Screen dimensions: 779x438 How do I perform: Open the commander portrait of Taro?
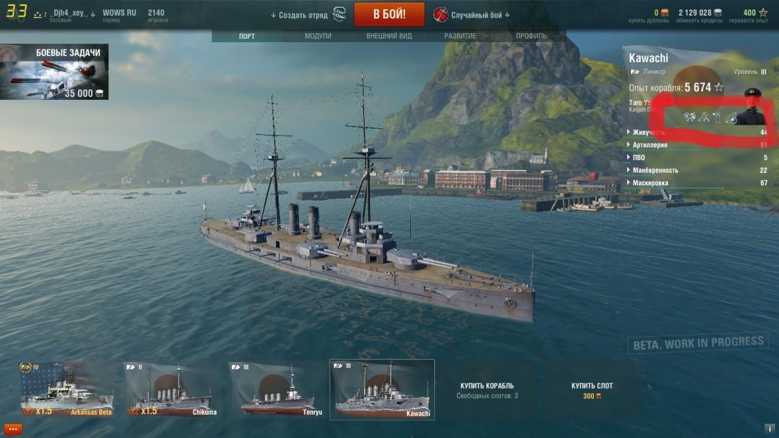coord(750,107)
